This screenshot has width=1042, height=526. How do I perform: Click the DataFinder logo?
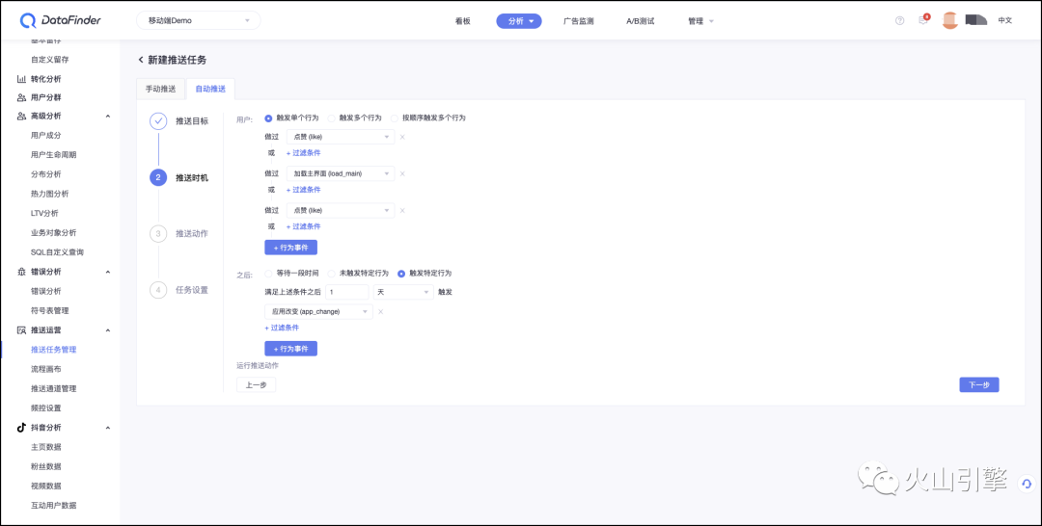(x=61, y=20)
